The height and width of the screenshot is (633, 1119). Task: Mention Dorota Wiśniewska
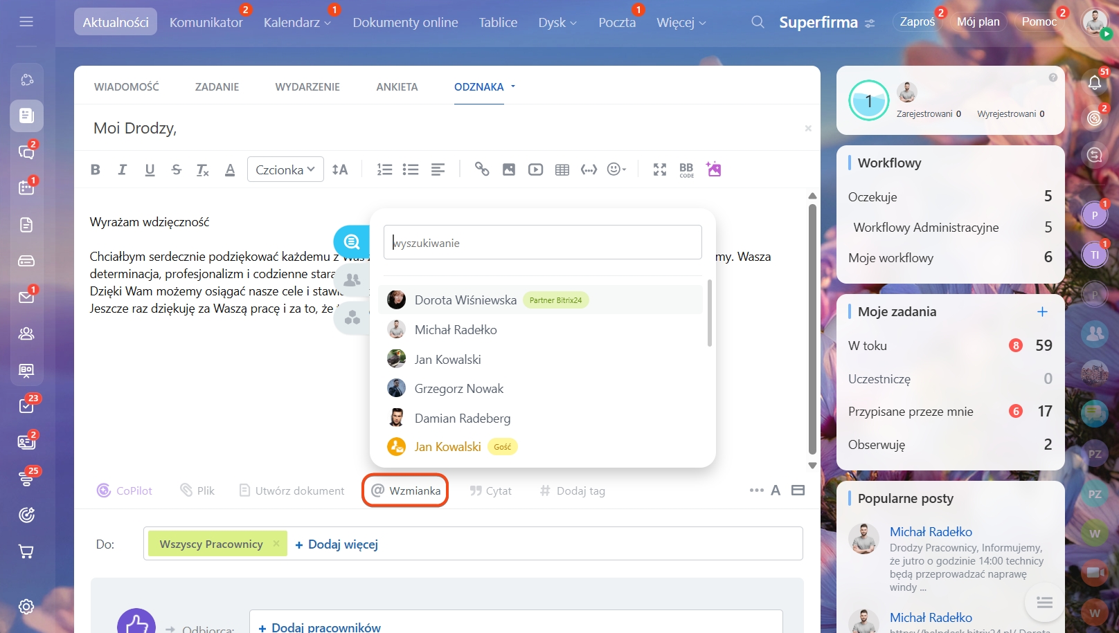pyautogui.click(x=540, y=300)
